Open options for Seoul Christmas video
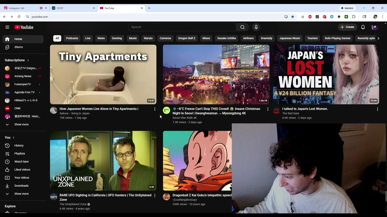 pos(268,109)
